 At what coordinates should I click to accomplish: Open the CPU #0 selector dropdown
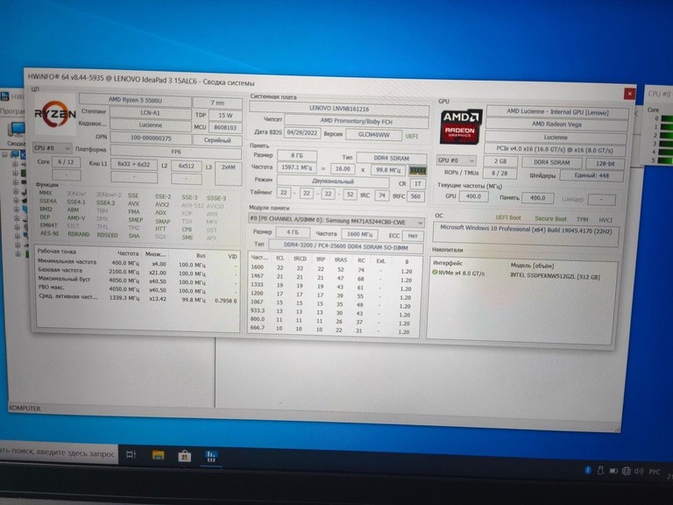pos(53,147)
